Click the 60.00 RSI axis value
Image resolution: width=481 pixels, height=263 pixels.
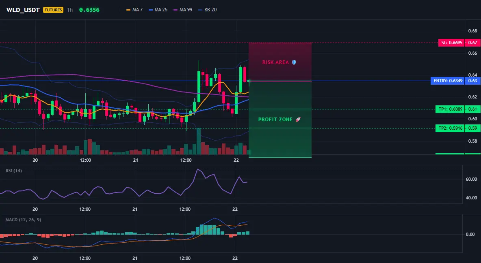coord(472,179)
